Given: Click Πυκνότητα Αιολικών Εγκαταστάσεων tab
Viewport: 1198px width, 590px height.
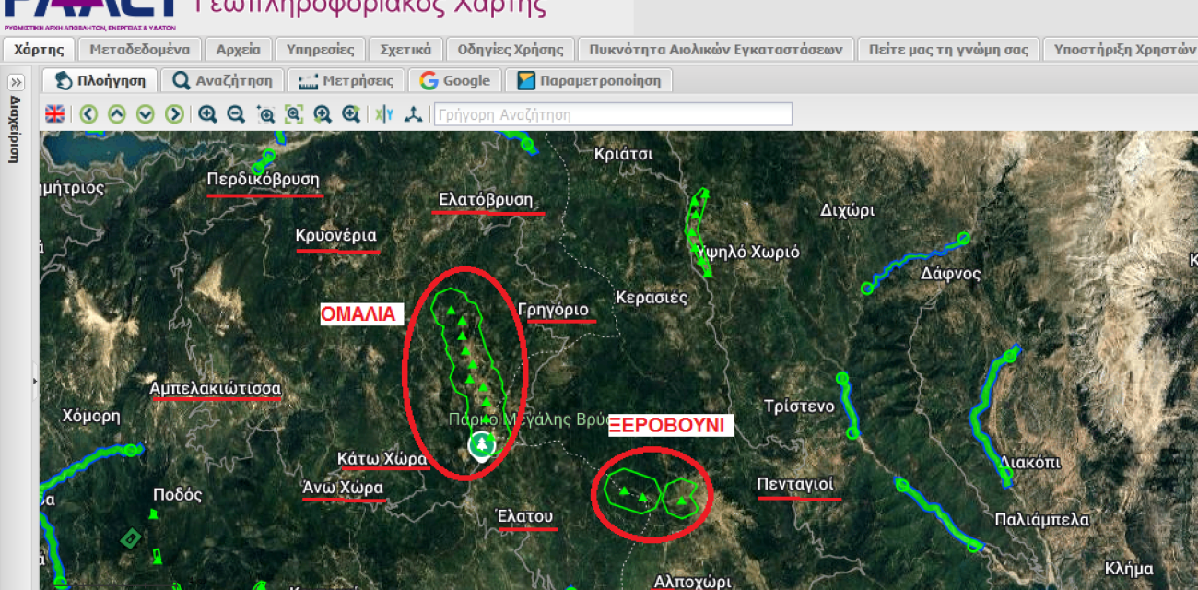Looking at the screenshot, I should [716, 50].
